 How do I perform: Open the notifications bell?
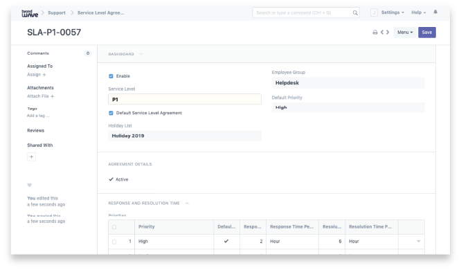[x=435, y=12]
